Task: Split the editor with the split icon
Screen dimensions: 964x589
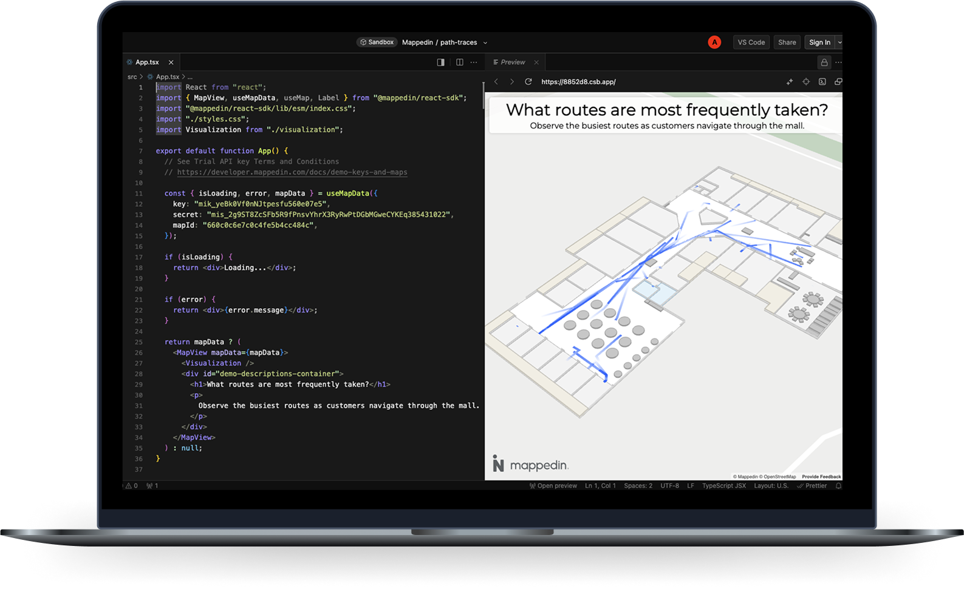Action: pos(460,62)
